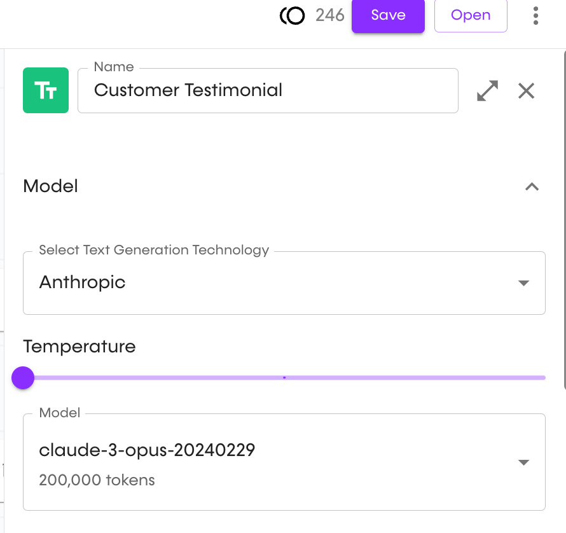566x533 pixels.
Task: Click the Open button
Action: click(x=471, y=16)
